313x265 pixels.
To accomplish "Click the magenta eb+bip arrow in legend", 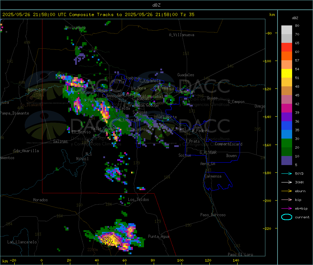I will click(x=287, y=209).
